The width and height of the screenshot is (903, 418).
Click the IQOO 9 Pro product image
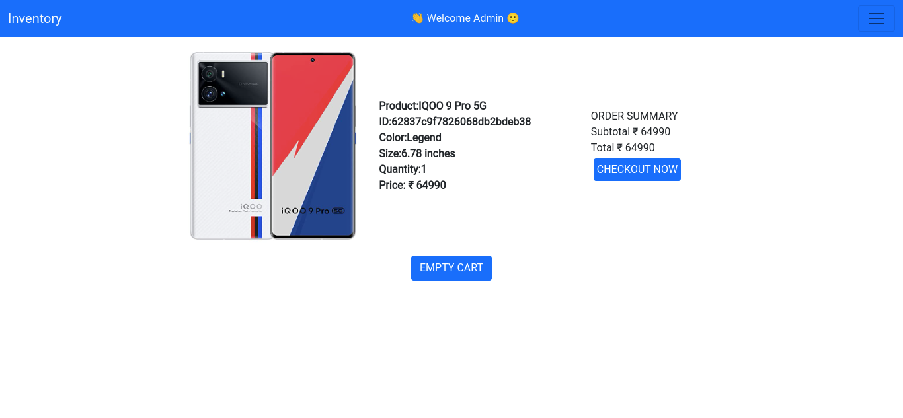point(272,146)
